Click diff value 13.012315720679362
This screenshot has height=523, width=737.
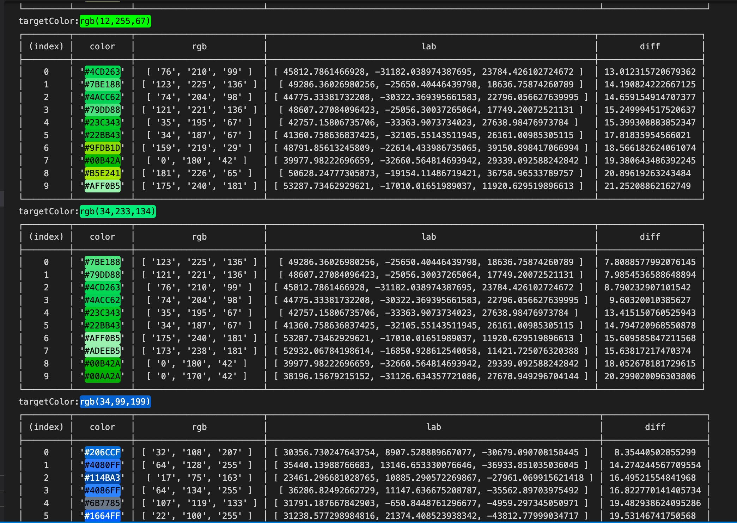[x=650, y=72]
